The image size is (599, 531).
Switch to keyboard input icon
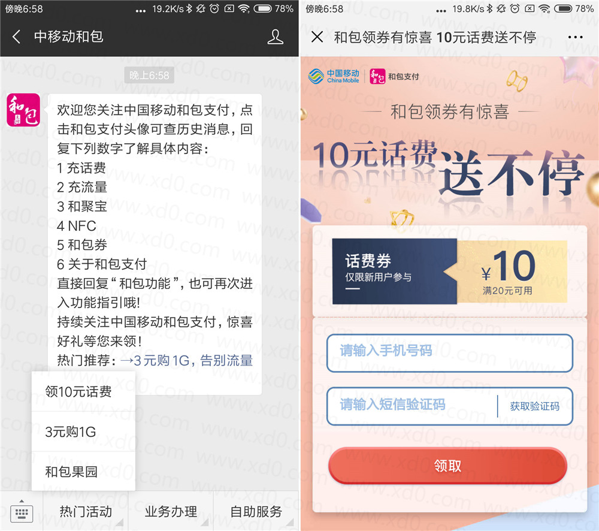tap(22, 512)
